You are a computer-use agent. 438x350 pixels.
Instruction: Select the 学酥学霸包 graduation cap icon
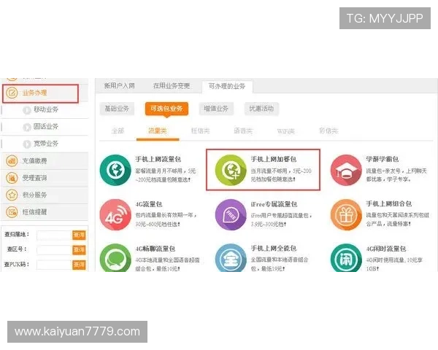[346, 170]
